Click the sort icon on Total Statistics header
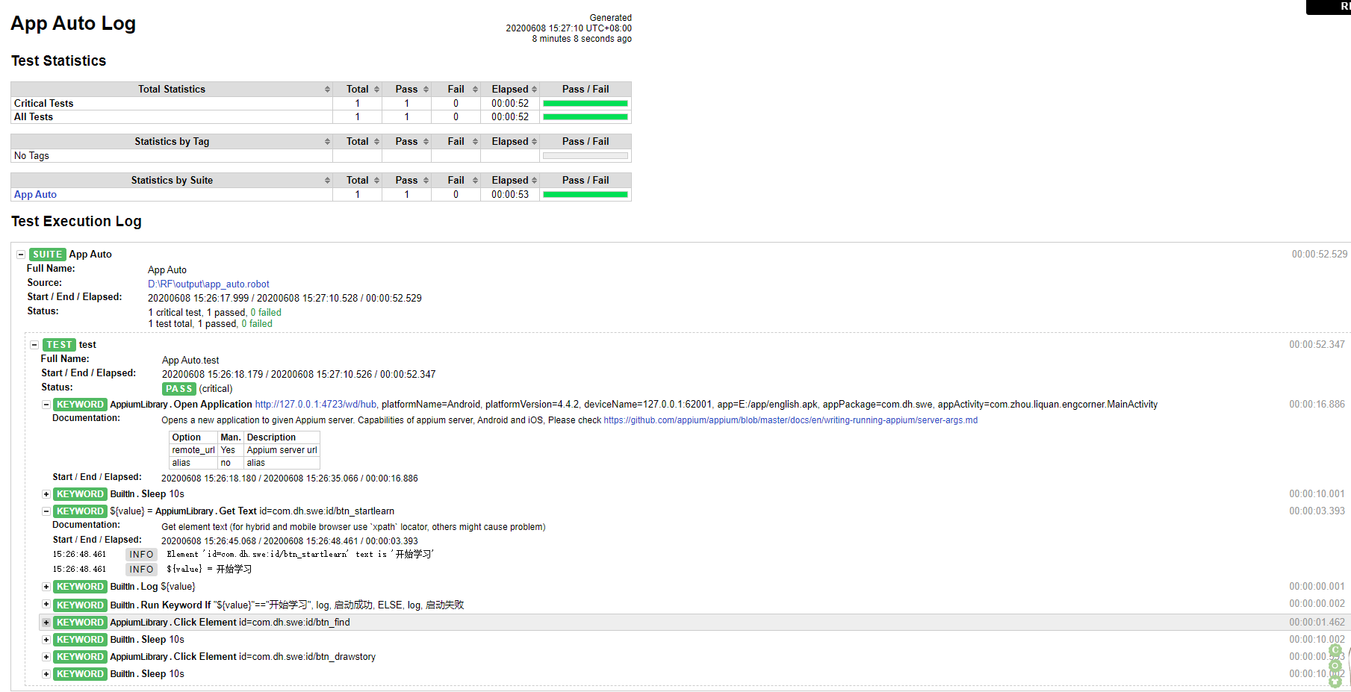This screenshot has height=692, width=1351. [x=326, y=89]
